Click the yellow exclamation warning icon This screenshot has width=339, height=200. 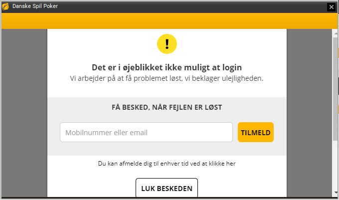click(167, 44)
